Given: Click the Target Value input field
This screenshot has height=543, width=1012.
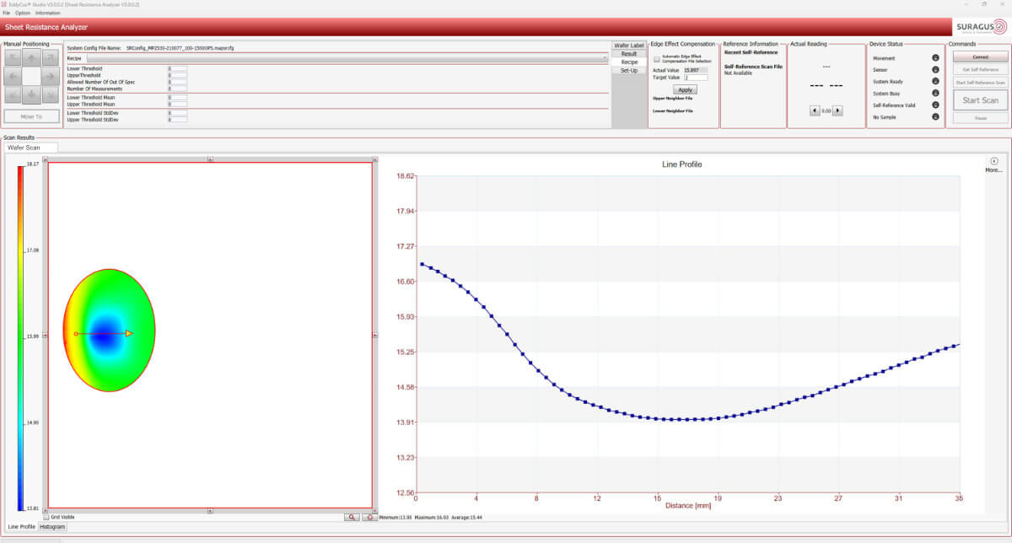Looking at the screenshot, I should click(x=696, y=78).
